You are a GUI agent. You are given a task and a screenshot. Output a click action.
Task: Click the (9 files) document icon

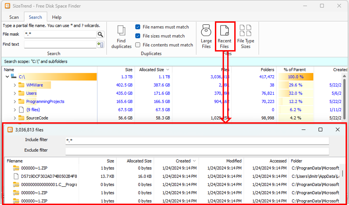[x=21, y=109]
